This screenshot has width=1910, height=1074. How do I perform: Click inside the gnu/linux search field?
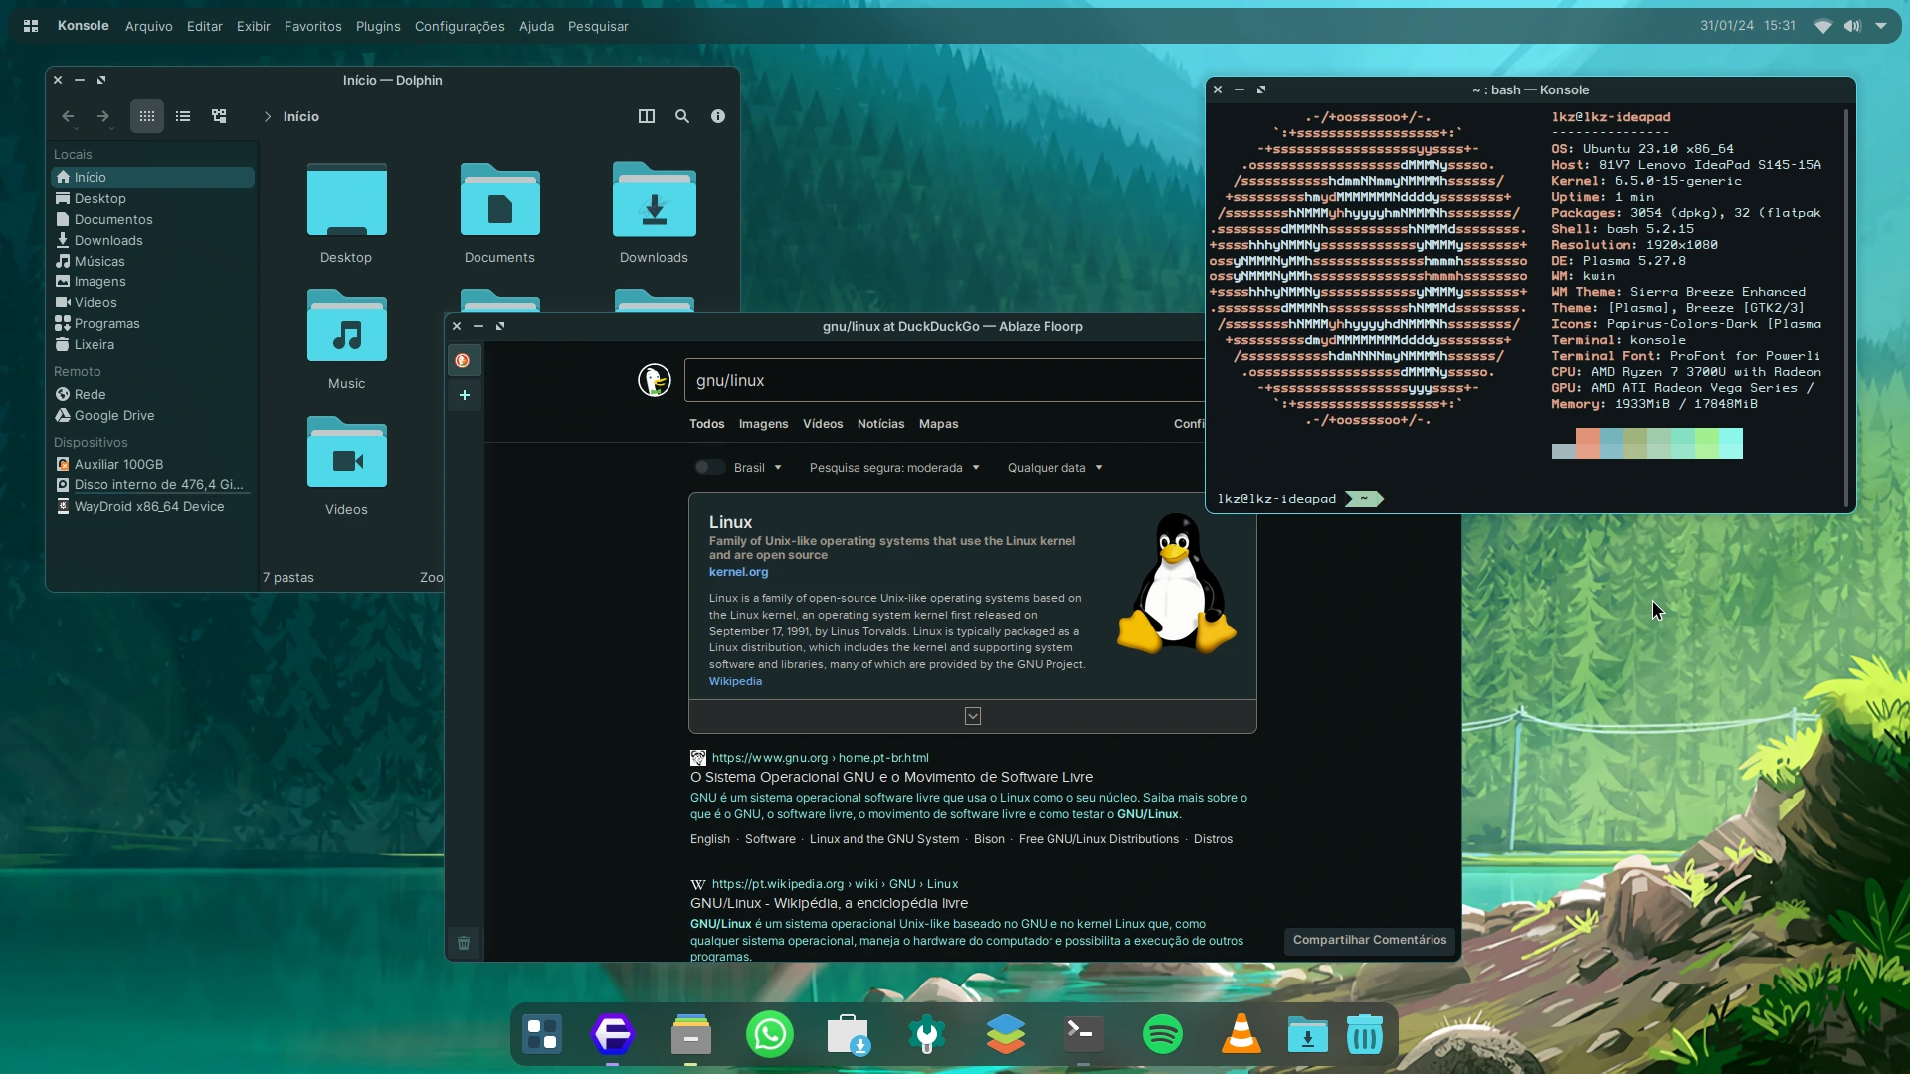(895, 380)
